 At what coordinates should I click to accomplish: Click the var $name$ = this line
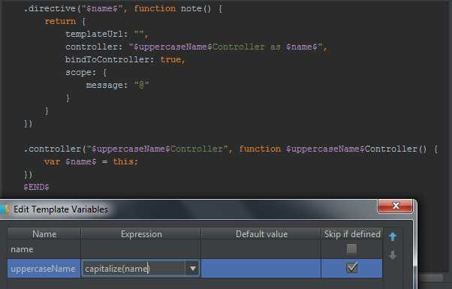pos(91,161)
